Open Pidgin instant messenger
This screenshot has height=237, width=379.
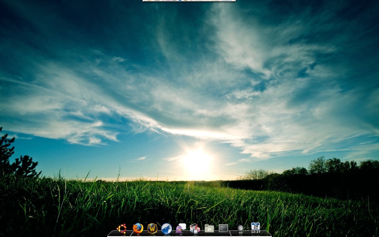click(181, 229)
